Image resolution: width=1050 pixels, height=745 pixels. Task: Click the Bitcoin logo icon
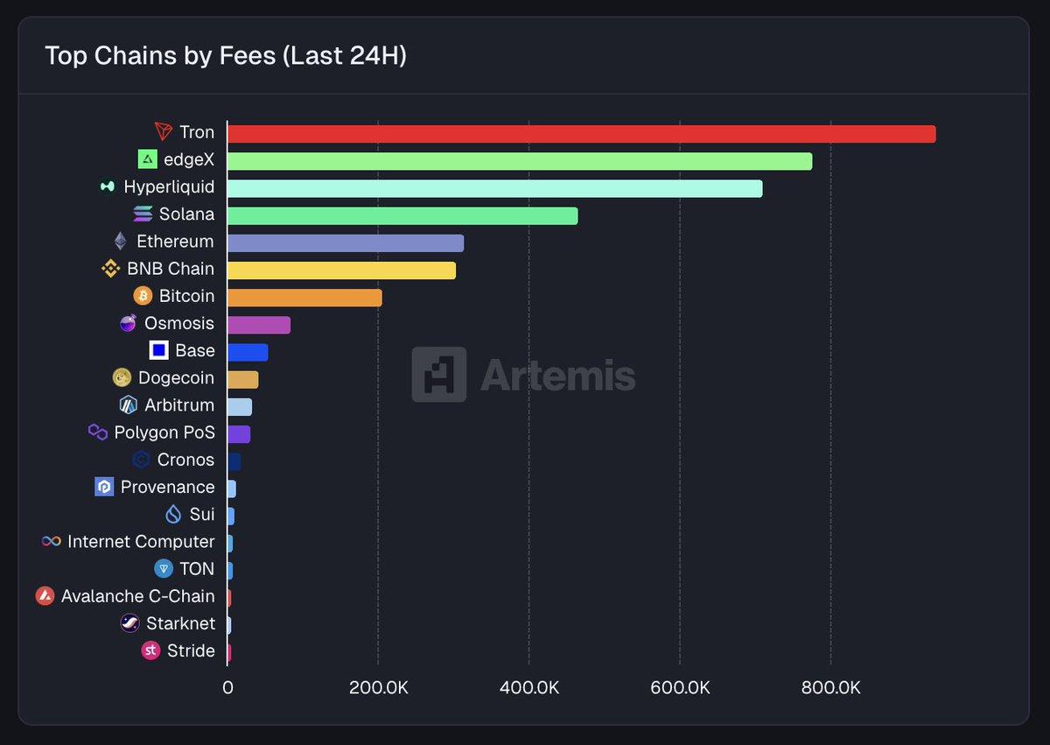143,296
